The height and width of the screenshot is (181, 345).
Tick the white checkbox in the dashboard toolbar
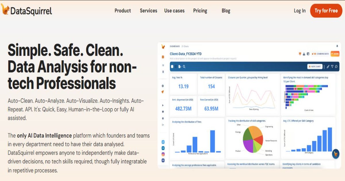(x=172, y=67)
